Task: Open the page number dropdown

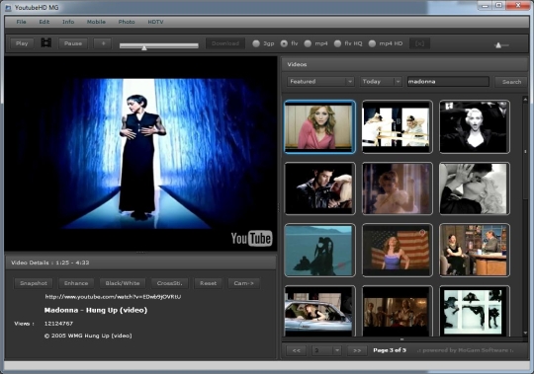Action: point(326,350)
